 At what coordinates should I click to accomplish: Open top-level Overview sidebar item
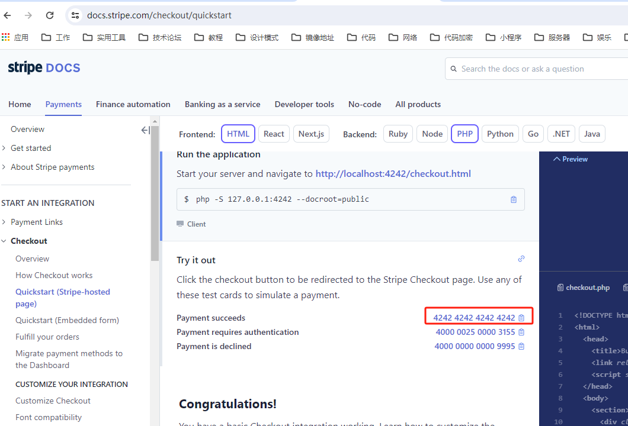27,129
